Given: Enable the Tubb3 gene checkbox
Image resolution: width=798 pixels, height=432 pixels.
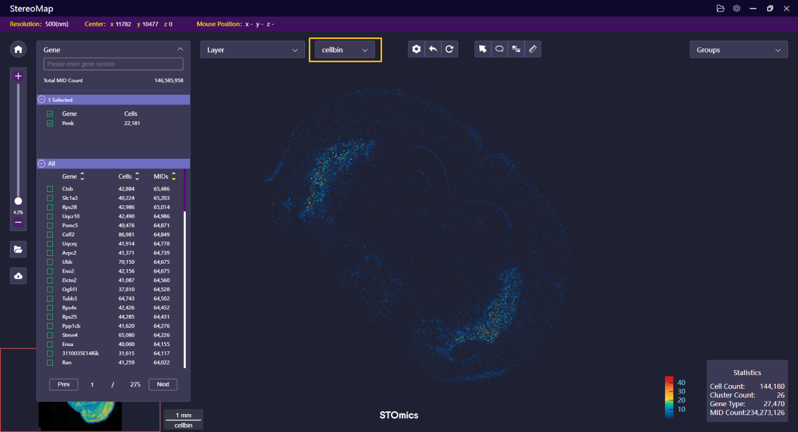Looking at the screenshot, I should [50, 299].
